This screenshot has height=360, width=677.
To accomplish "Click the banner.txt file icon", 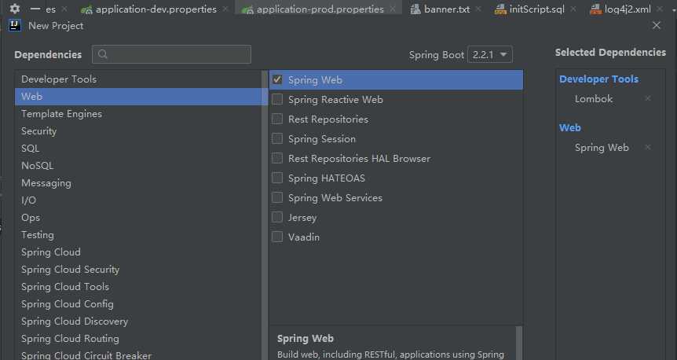I will coord(415,9).
